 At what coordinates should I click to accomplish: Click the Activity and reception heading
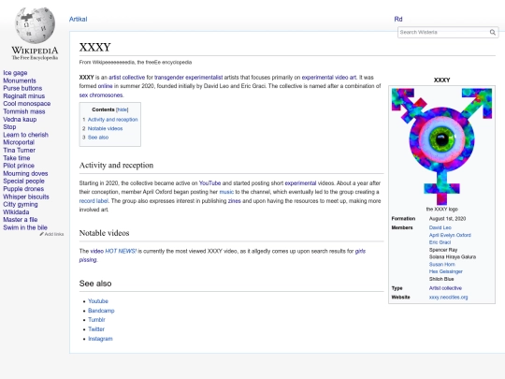[116, 166]
